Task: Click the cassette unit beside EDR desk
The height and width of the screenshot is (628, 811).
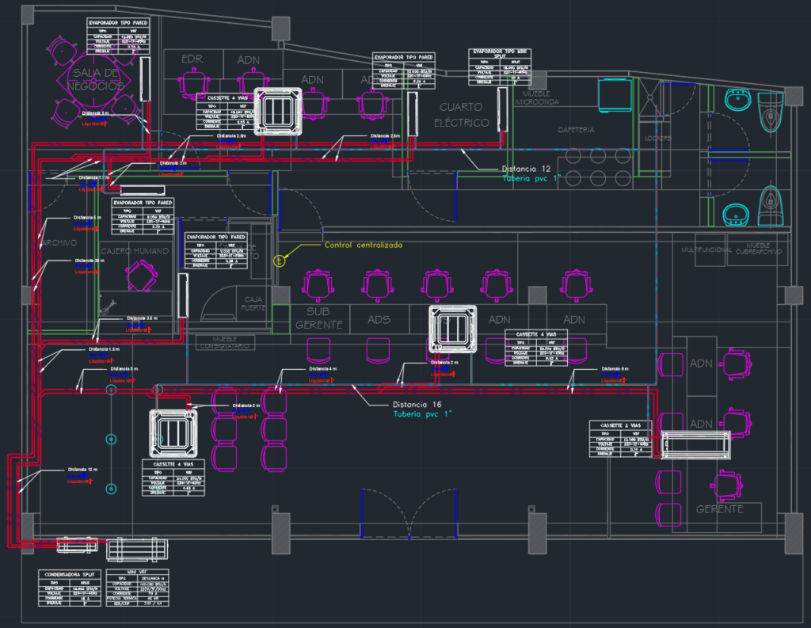Action: coord(278,111)
